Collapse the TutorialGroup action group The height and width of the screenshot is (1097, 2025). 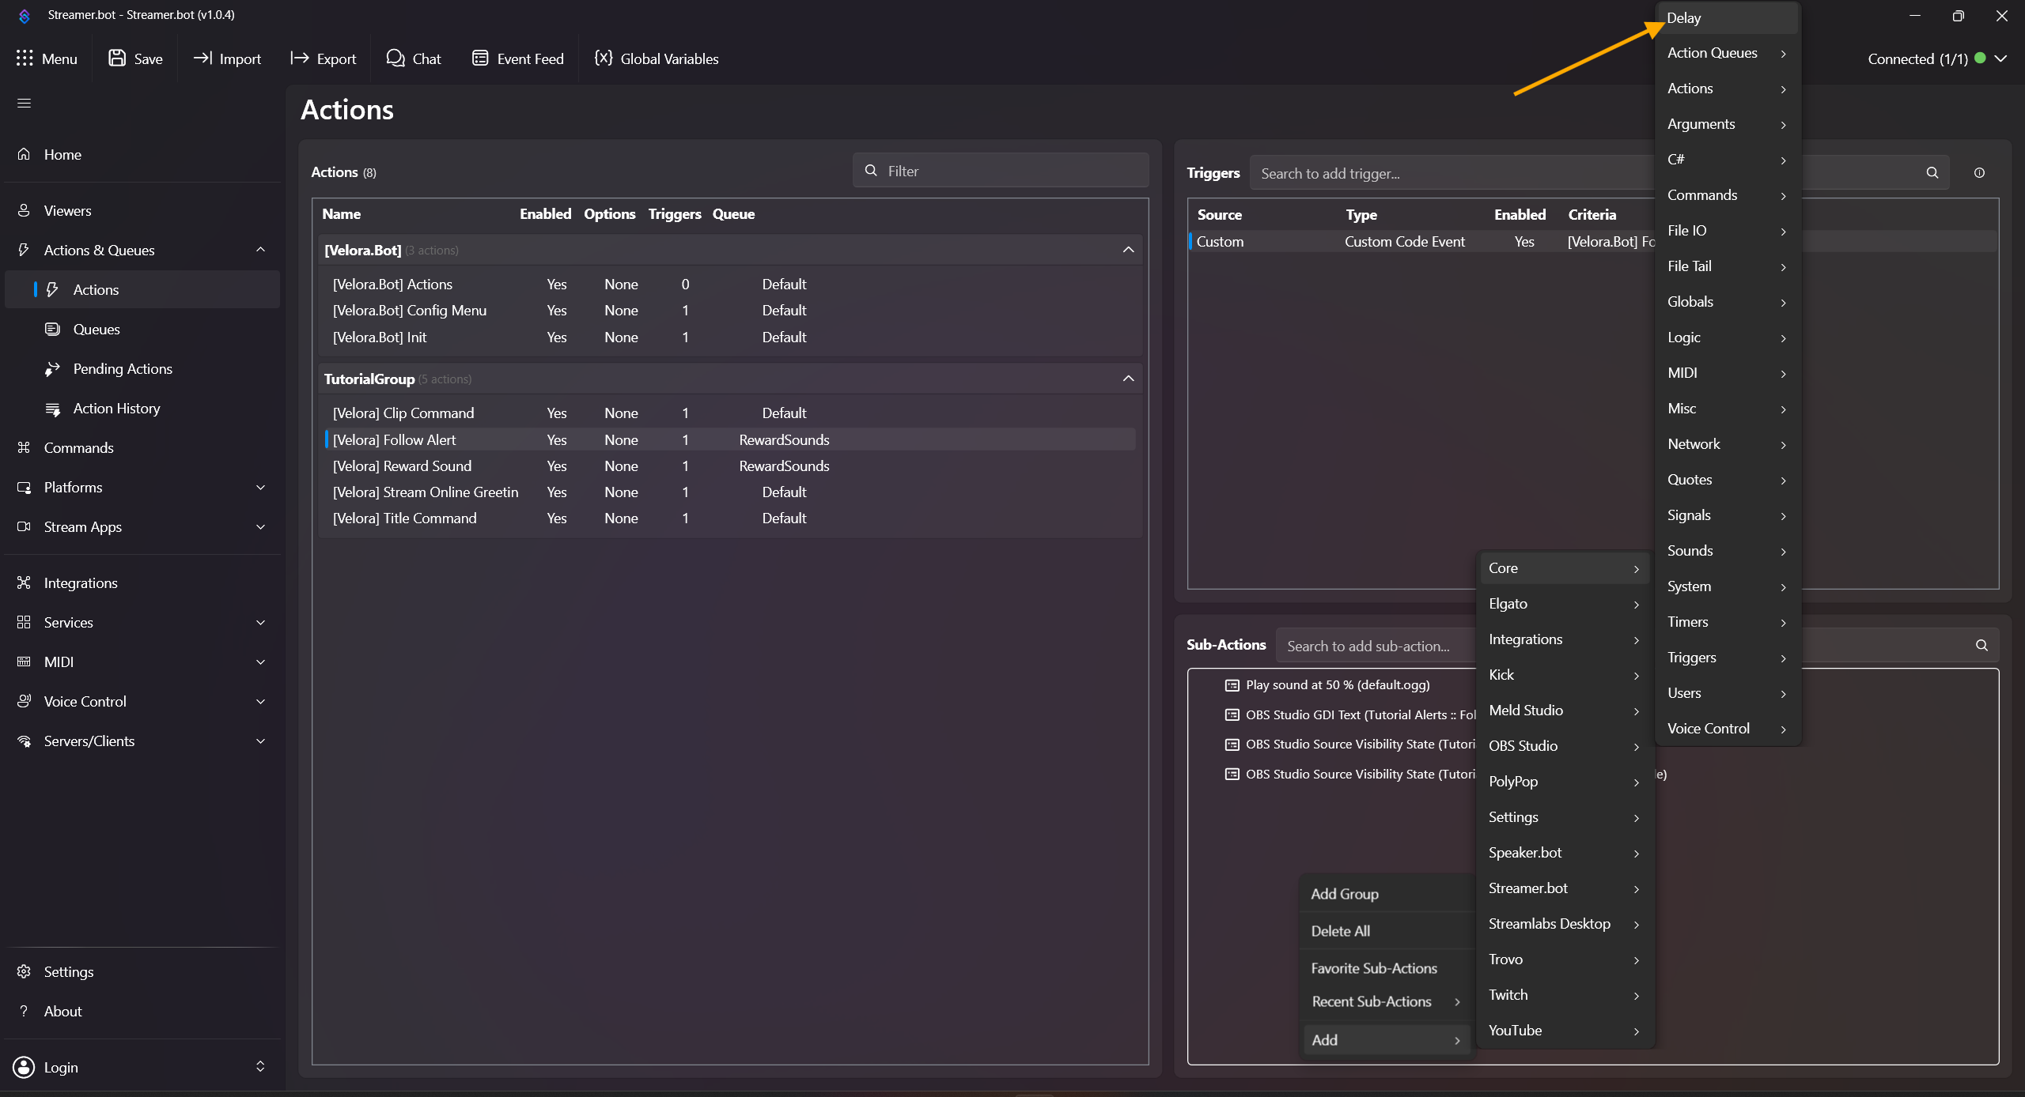pyautogui.click(x=1128, y=379)
